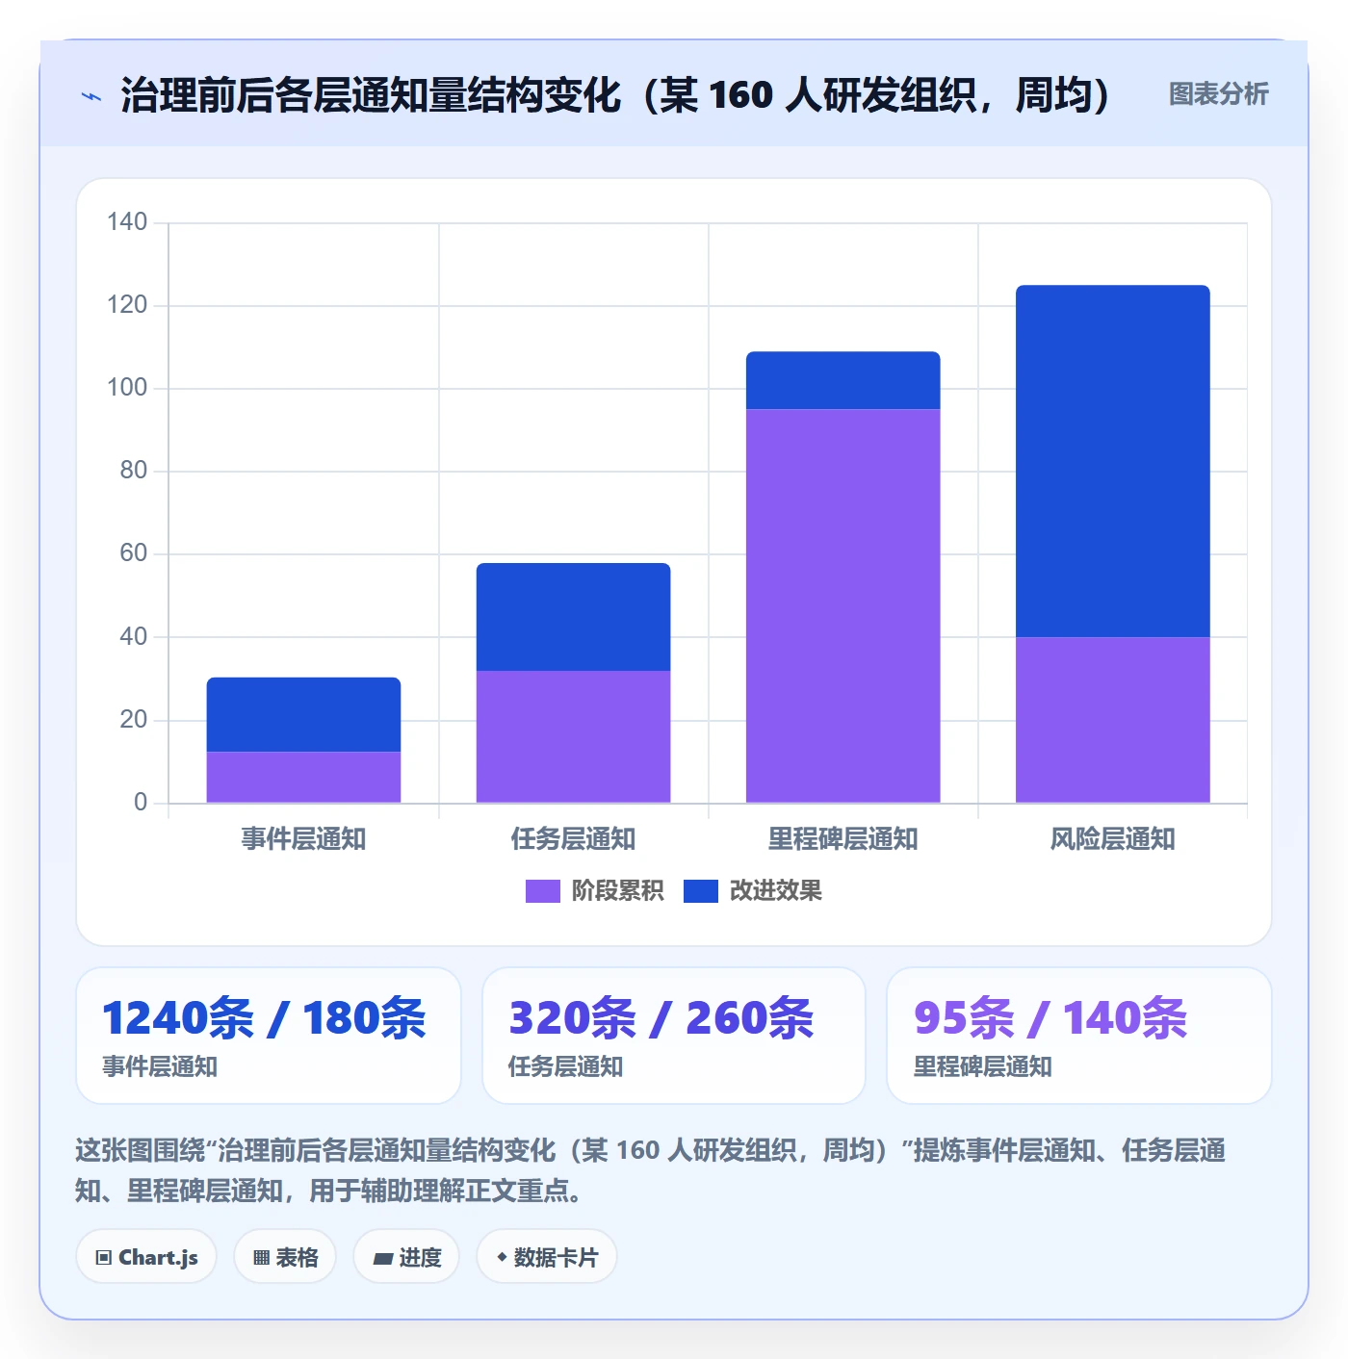Click the purple segment of 风险层通知 bar

pyautogui.click(x=1112, y=720)
